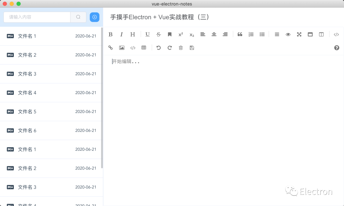Click the date of the 文件名 6 row
344x206 pixels.
tap(86, 130)
